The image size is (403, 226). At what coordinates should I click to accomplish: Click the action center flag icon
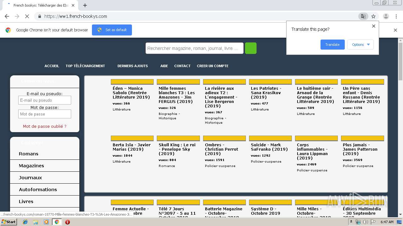[373, 222]
